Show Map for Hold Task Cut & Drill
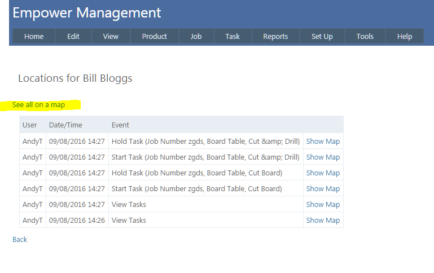434x273 pixels. 323,142
